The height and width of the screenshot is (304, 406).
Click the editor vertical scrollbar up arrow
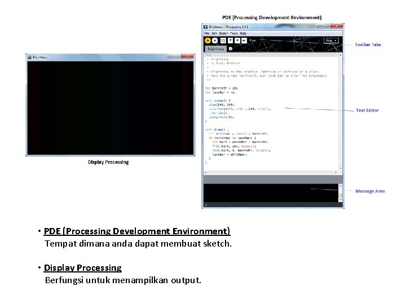tap(341, 55)
